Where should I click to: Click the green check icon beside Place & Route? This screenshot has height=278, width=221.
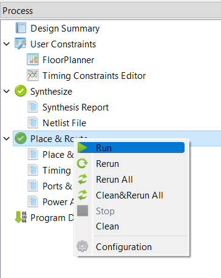pyautogui.click(x=21, y=138)
